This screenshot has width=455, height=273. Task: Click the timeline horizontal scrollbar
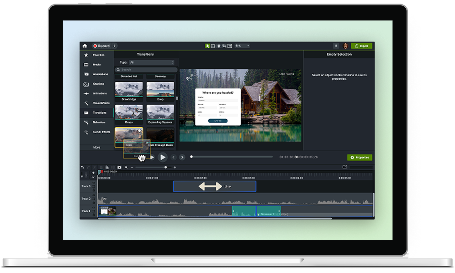tap(215, 219)
